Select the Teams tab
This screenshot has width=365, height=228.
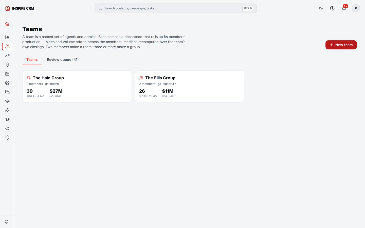(32, 60)
